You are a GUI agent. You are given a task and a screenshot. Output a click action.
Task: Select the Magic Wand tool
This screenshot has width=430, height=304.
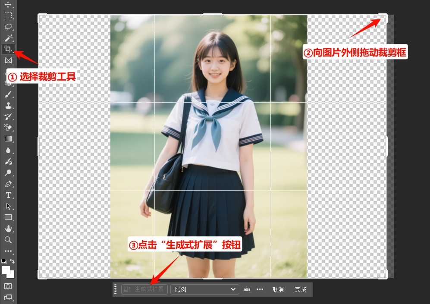[8, 38]
